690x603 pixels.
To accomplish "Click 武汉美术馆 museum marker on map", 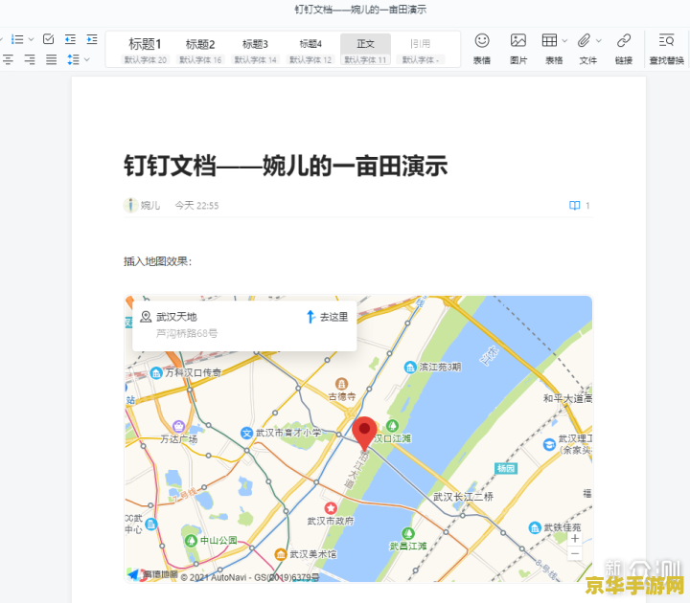I will 306,554.
